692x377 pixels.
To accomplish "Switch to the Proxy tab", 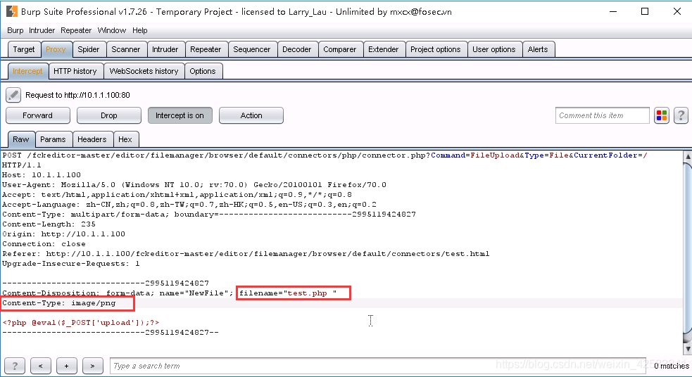I will (x=56, y=49).
